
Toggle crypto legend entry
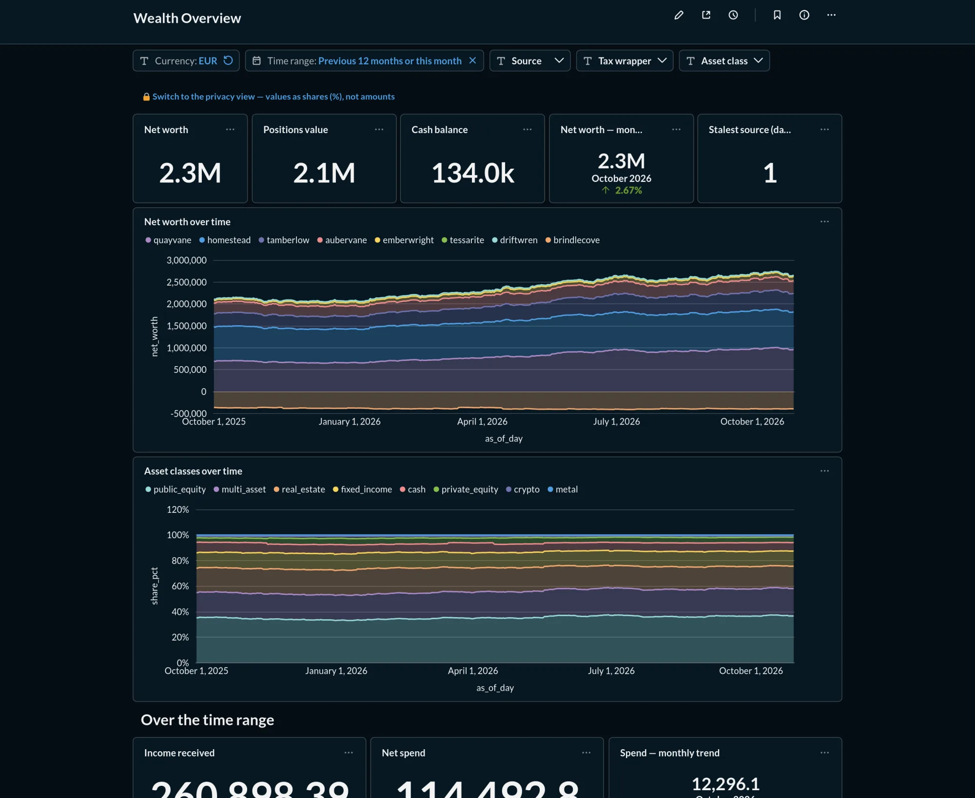[523, 489]
